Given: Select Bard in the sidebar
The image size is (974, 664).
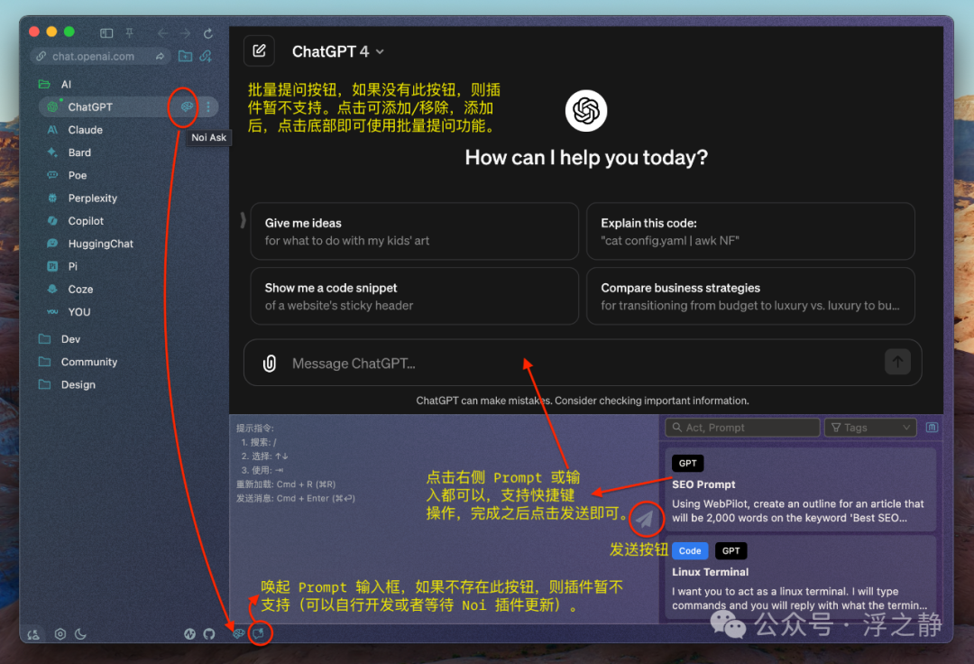Looking at the screenshot, I should coord(79,152).
